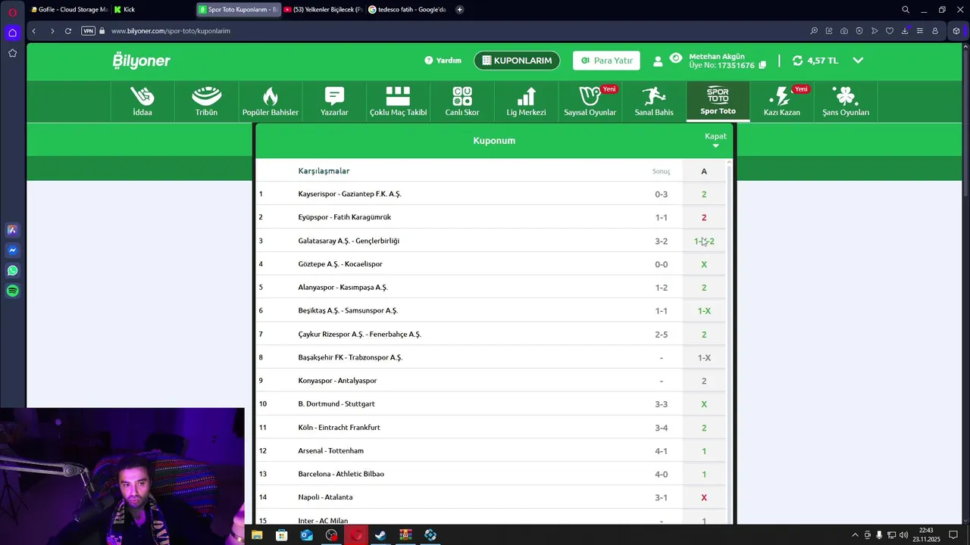Go forward in browser
Screen dimensions: 970x545
coord(52,31)
